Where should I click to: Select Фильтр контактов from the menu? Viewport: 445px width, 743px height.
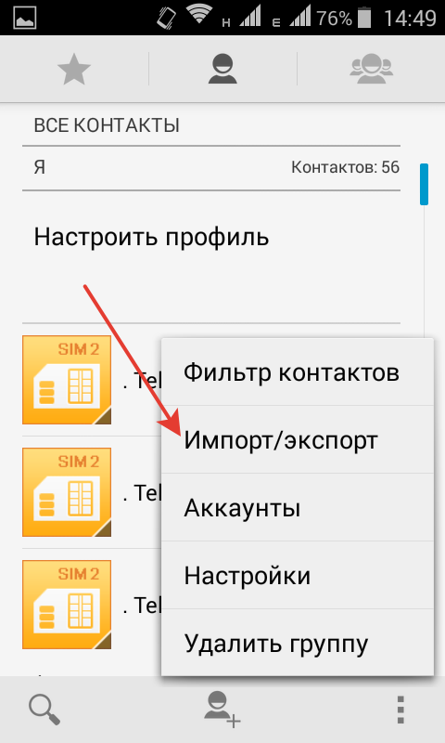click(298, 372)
